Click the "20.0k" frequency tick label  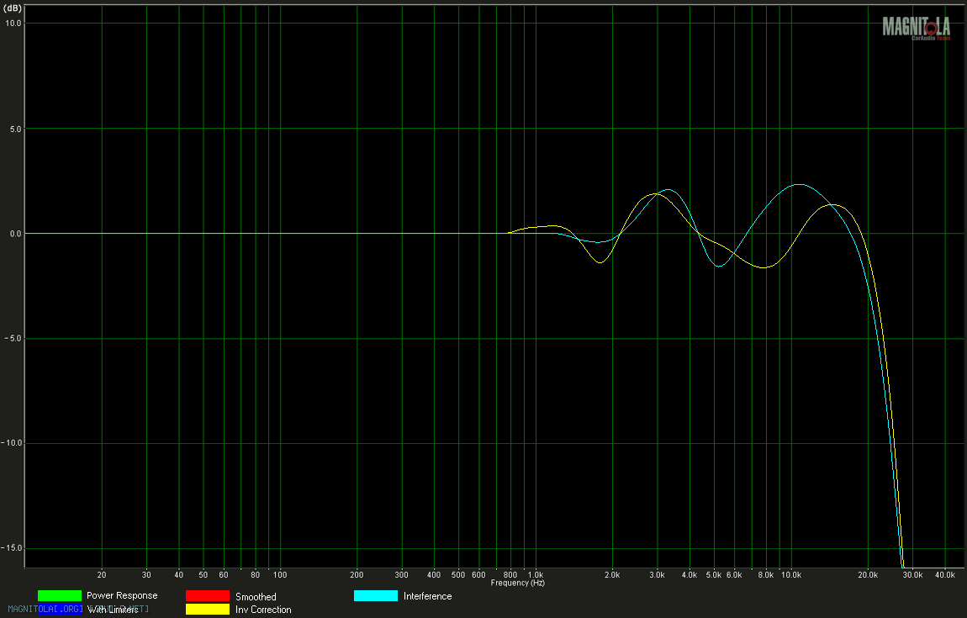pos(868,575)
